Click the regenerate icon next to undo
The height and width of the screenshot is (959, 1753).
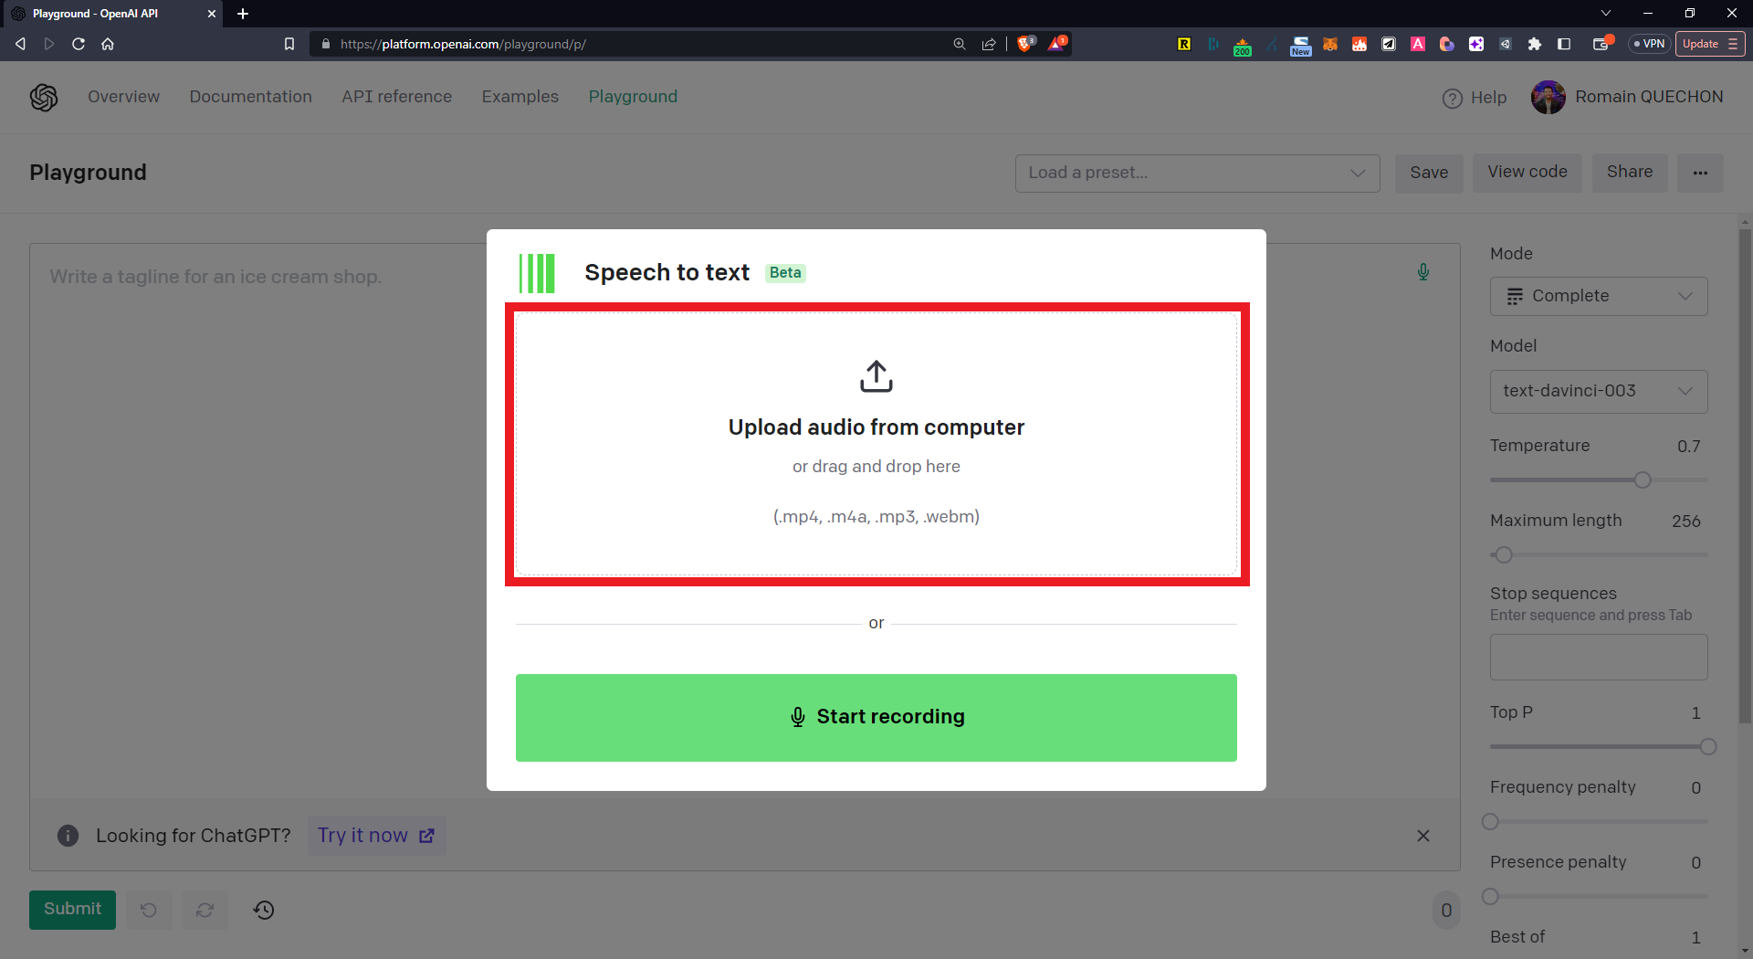(x=205, y=910)
